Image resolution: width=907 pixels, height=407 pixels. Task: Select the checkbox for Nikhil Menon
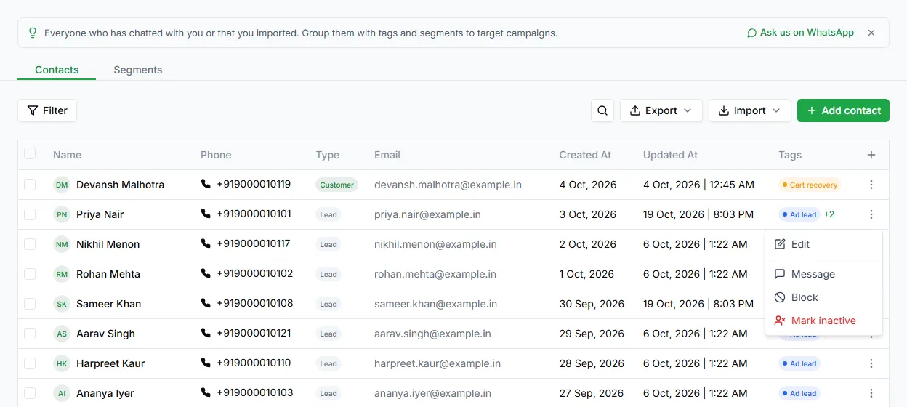pyautogui.click(x=30, y=244)
